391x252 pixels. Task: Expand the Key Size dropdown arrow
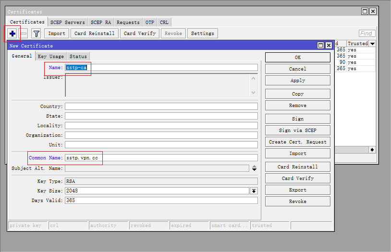[254, 191]
